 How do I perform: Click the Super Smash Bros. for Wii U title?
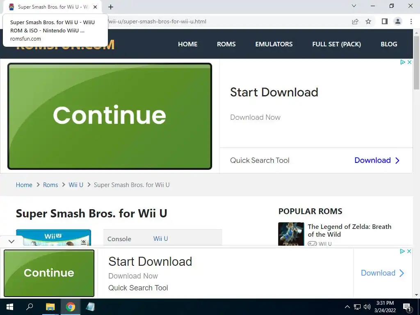[91, 213]
